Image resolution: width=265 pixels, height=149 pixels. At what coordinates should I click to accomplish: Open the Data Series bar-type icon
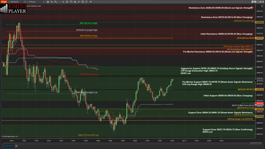point(48,2)
